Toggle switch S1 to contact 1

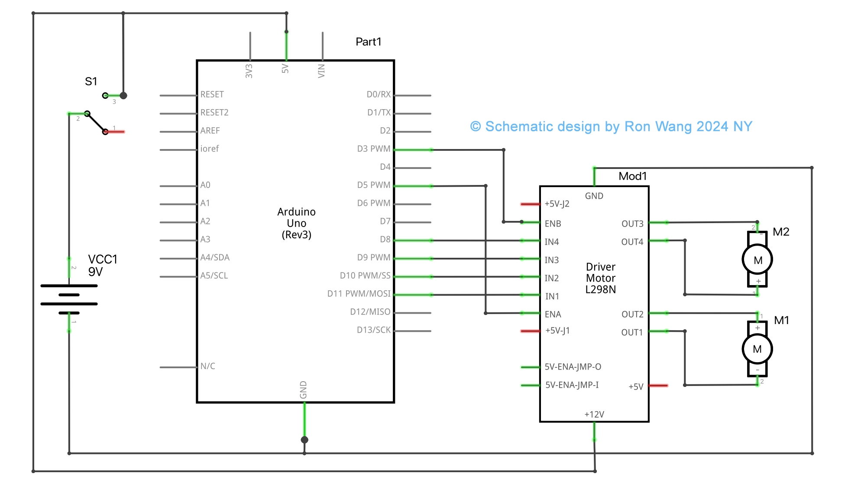tap(106, 131)
